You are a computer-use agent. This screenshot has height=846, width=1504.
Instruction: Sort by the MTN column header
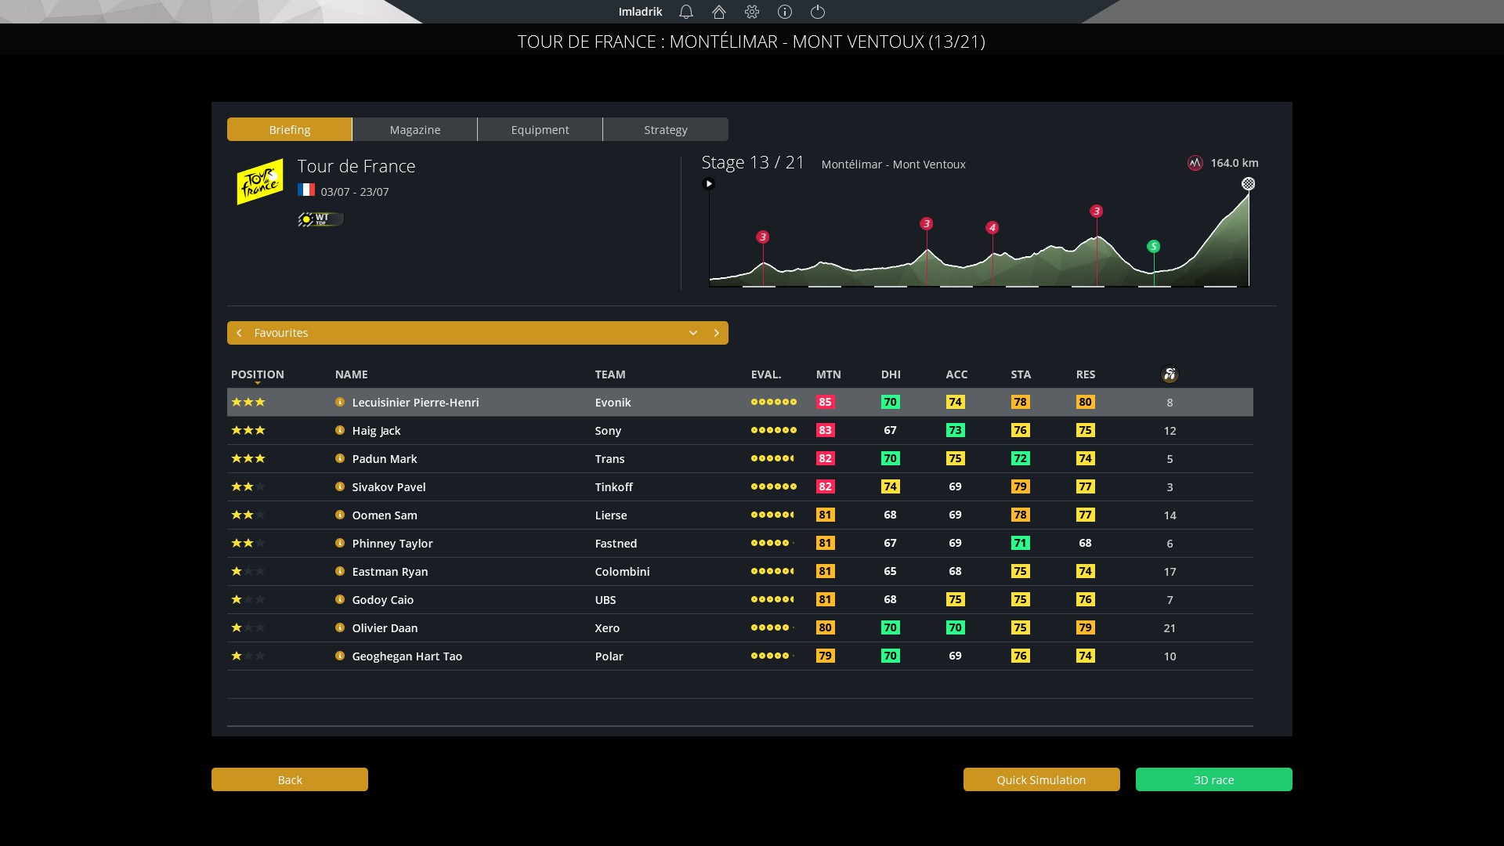tap(828, 374)
